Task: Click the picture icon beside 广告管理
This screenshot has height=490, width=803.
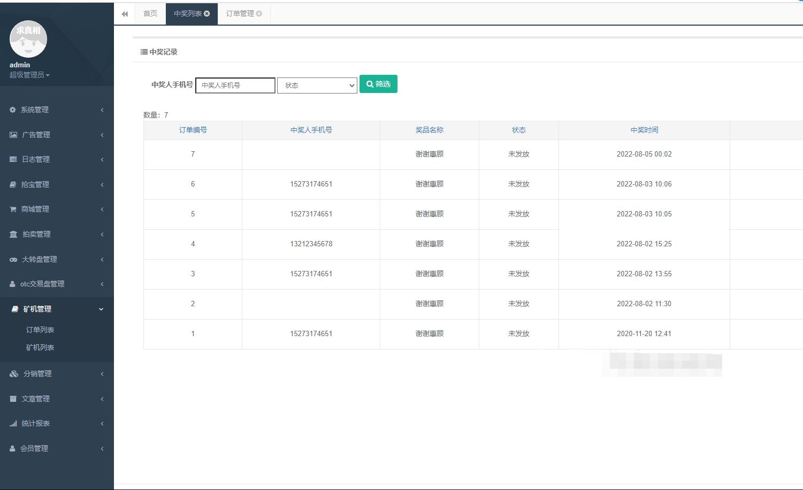Action: coord(13,135)
